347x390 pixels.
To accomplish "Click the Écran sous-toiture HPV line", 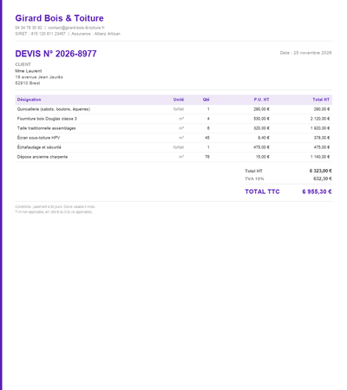I will [x=173, y=138].
